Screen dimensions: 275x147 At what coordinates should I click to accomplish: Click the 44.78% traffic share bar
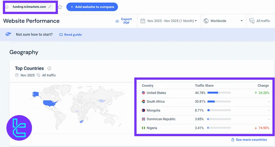coord(219,93)
